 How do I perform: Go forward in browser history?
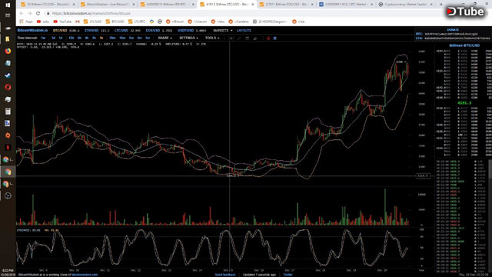29,13
